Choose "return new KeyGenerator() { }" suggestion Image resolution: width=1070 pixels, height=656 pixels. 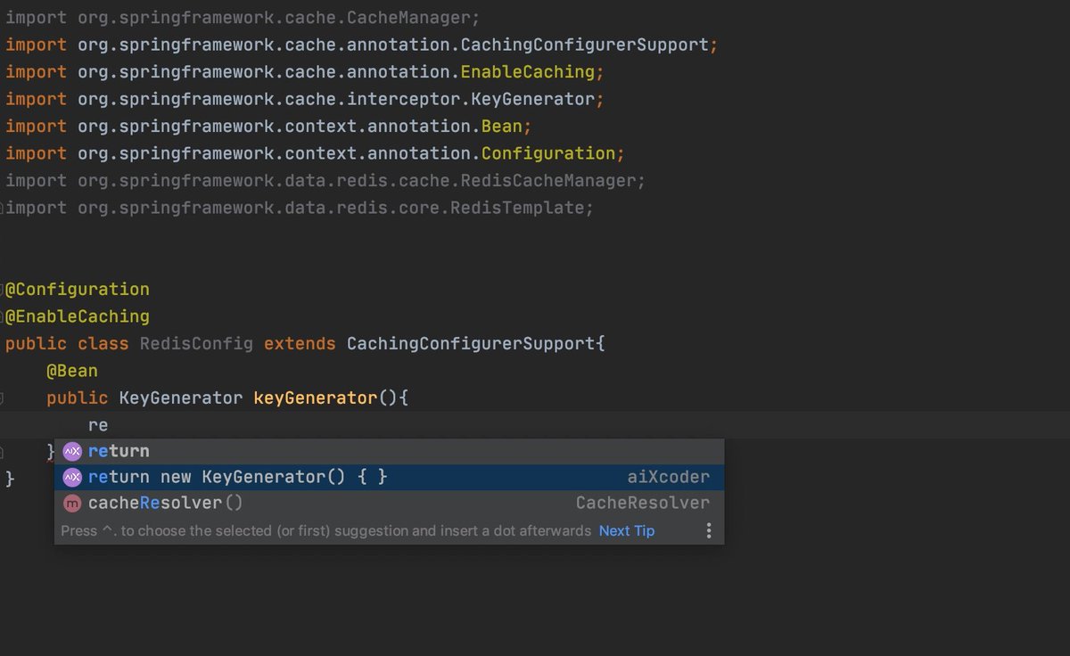click(x=389, y=477)
